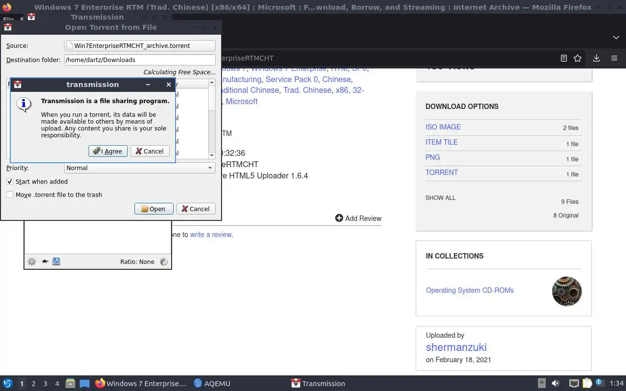This screenshot has width=626, height=391.
Task: Open the file manager taskbar icon
Action: 70,384
